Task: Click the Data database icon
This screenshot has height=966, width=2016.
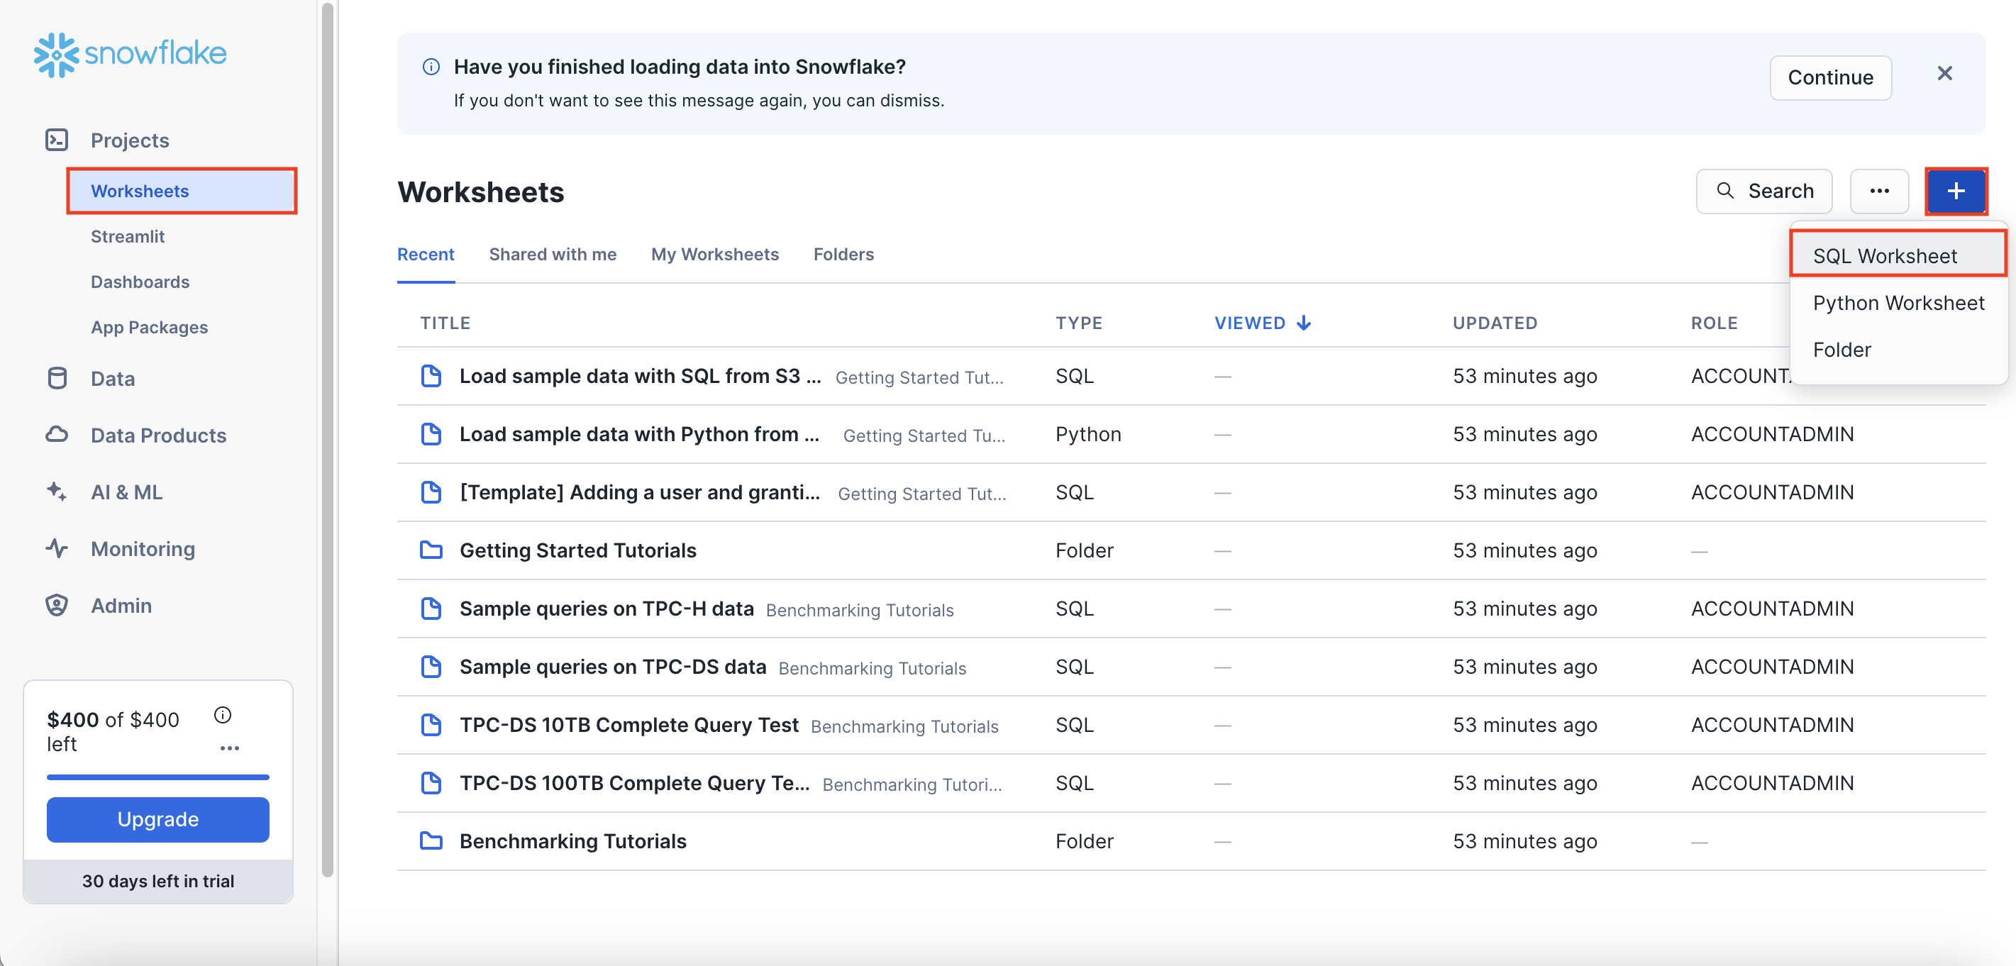Action: 56,379
